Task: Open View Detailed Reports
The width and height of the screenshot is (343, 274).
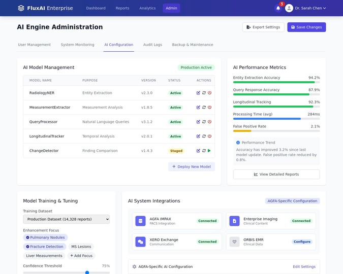Action: click(x=276, y=175)
